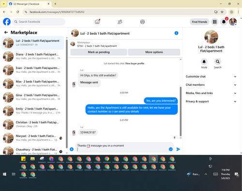Reload the page in the browser
The height and width of the screenshot is (191, 242).
18,12
